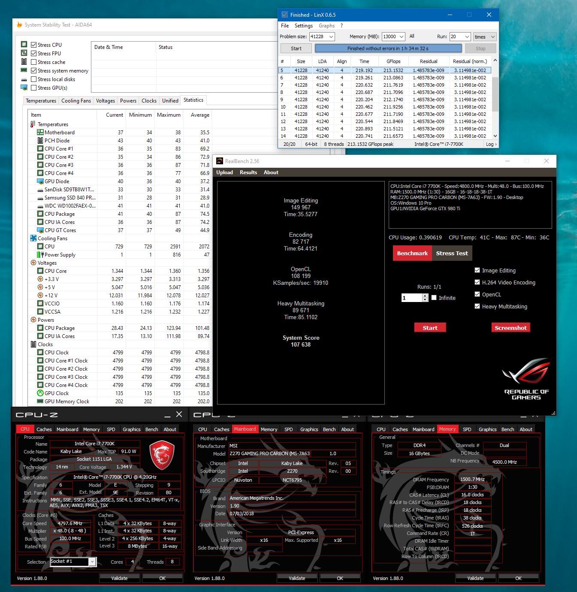Screen dimensions: 577x592
Task: Enable Stress local disks checkbox
Action: (33, 79)
